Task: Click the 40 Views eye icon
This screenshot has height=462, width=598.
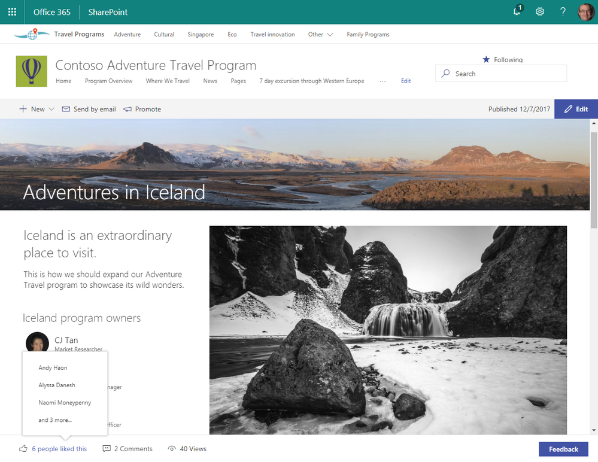Action: pyautogui.click(x=172, y=449)
